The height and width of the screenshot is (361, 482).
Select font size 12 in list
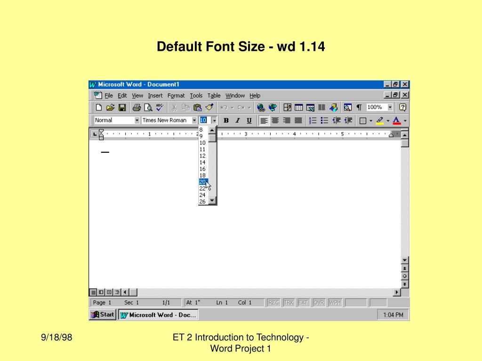203,156
